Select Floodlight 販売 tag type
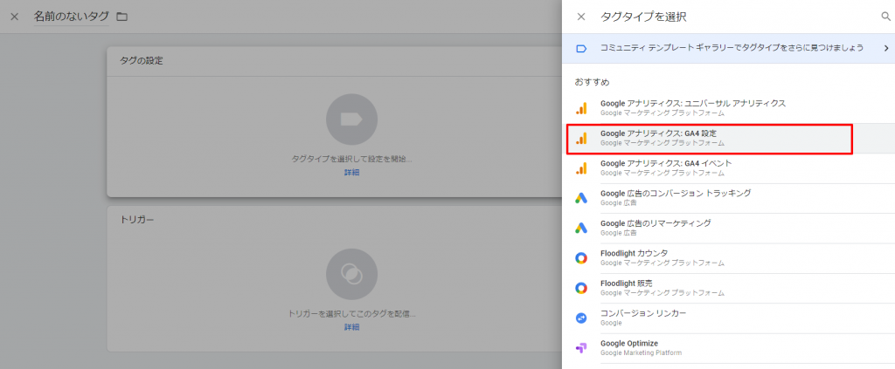 (728, 288)
